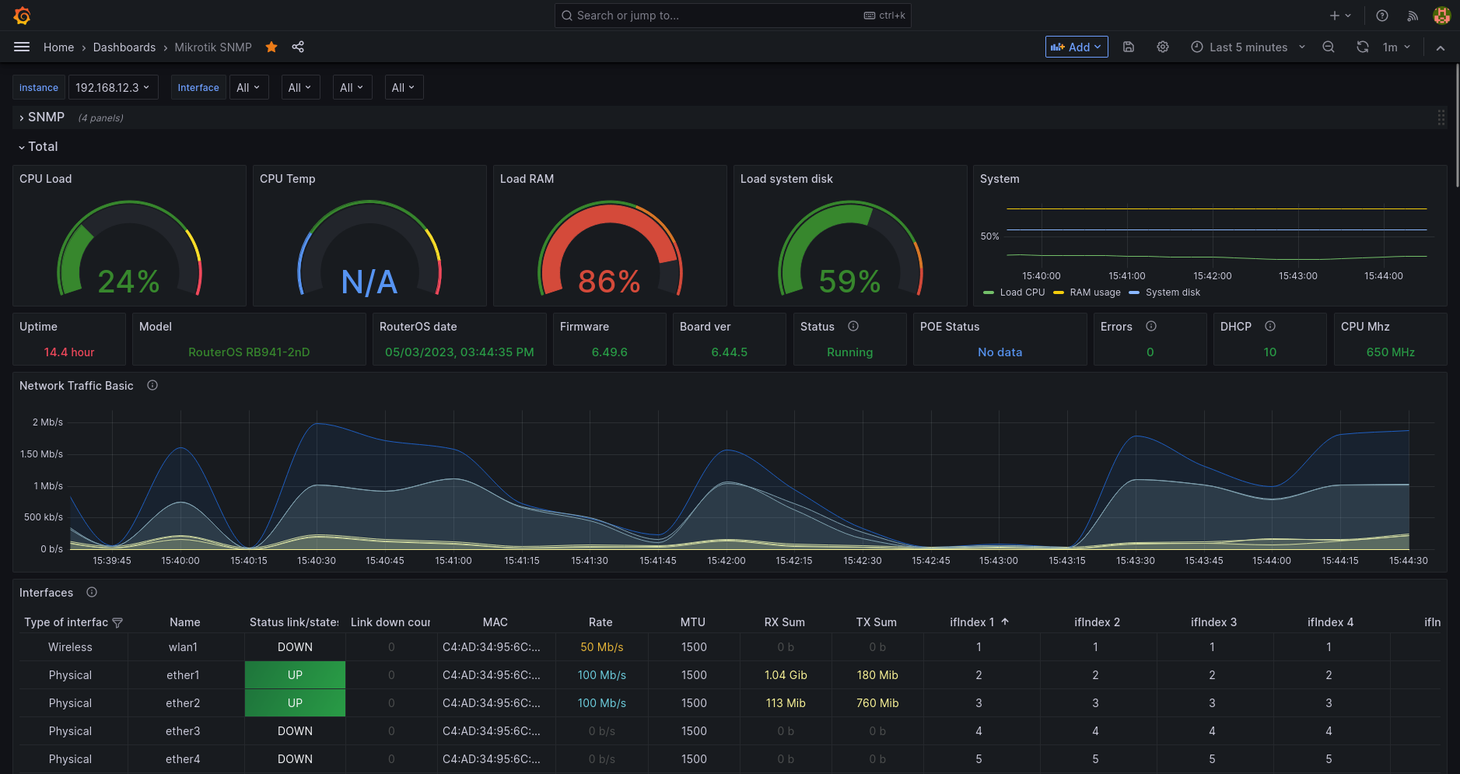1460x774 pixels.
Task: Click the 760 Mib TX Sum value
Action: (x=877, y=703)
